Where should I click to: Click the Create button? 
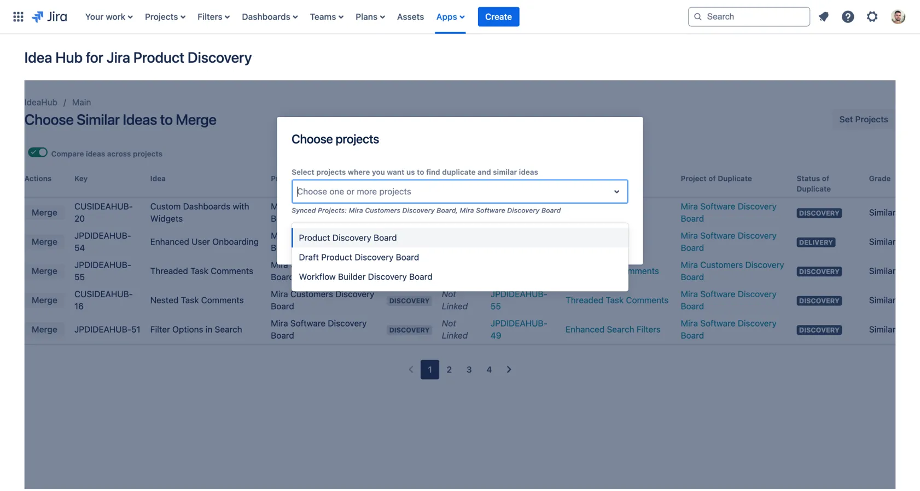pos(498,16)
